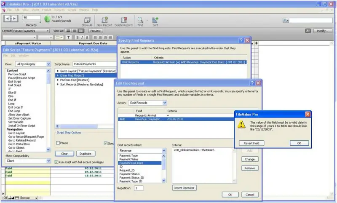Click OK in the FileMaker Pro alert
This screenshot has height=203, width=337.
[x=299, y=143]
